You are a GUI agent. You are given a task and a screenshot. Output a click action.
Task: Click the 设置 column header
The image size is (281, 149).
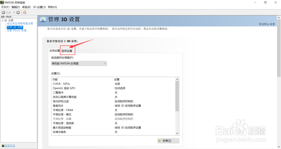click(x=144, y=79)
